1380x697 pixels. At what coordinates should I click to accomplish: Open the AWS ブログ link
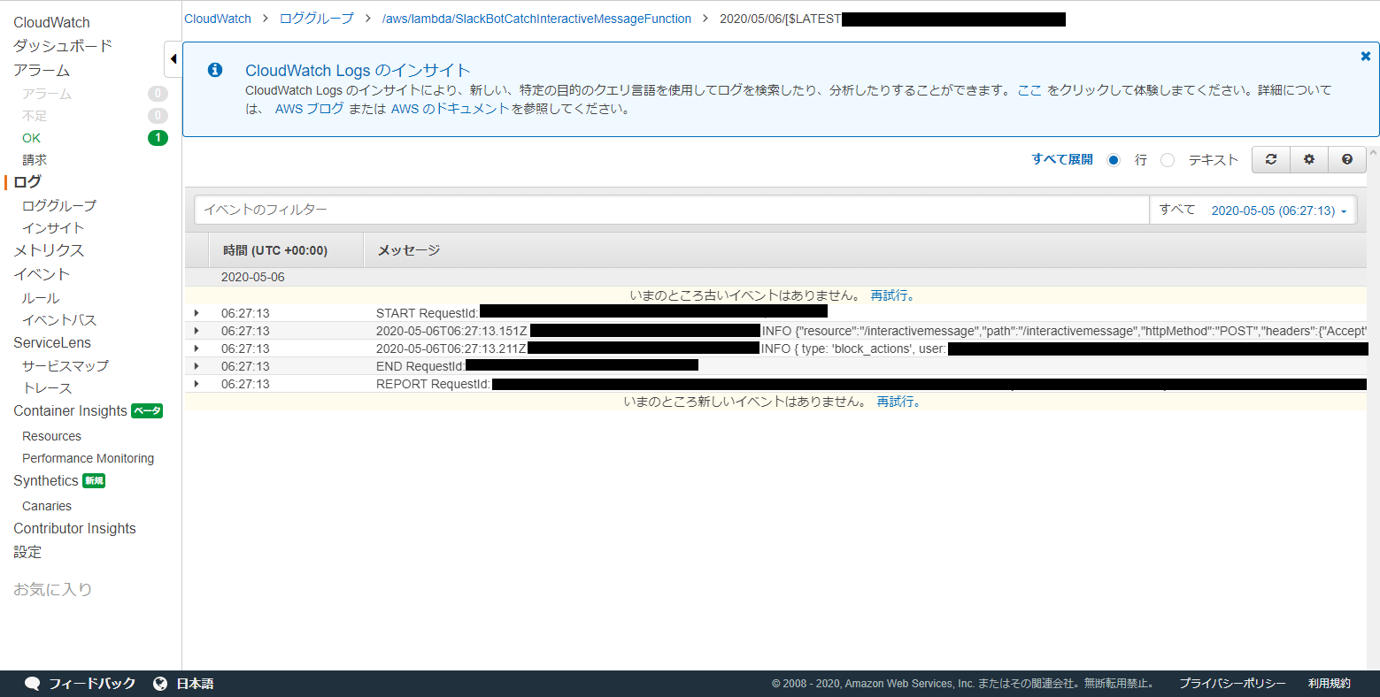click(309, 109)
